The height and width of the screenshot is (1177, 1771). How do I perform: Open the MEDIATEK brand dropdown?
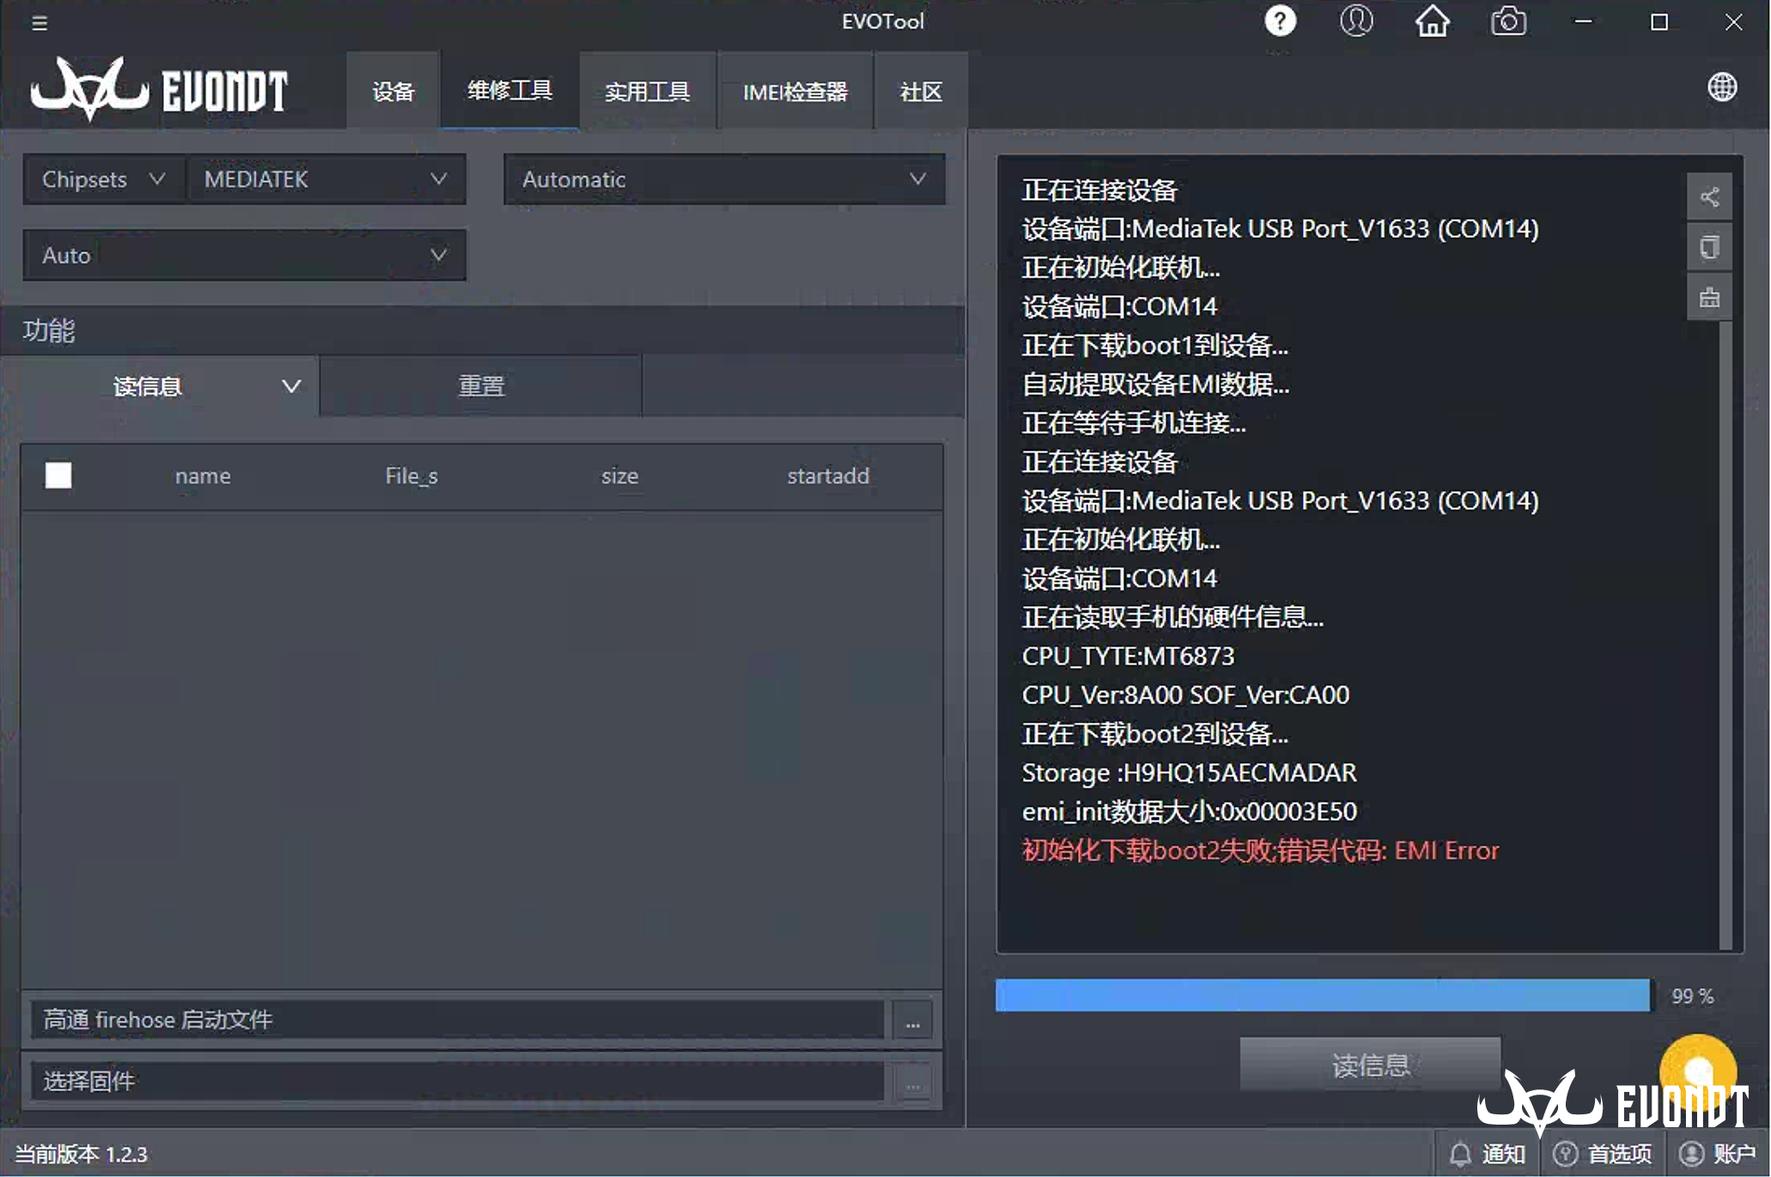326,179
